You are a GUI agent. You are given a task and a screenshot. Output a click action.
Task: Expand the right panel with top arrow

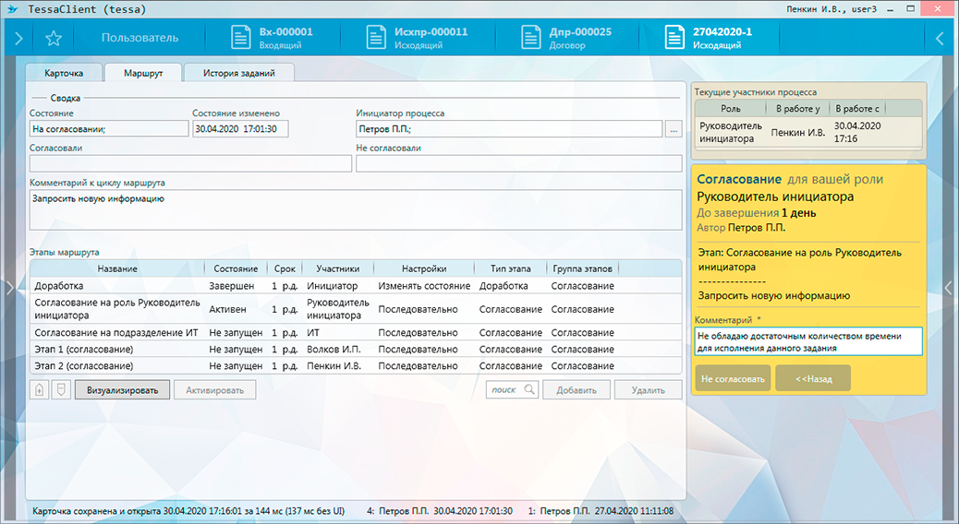pyautogui.click(x=941, y=38)
